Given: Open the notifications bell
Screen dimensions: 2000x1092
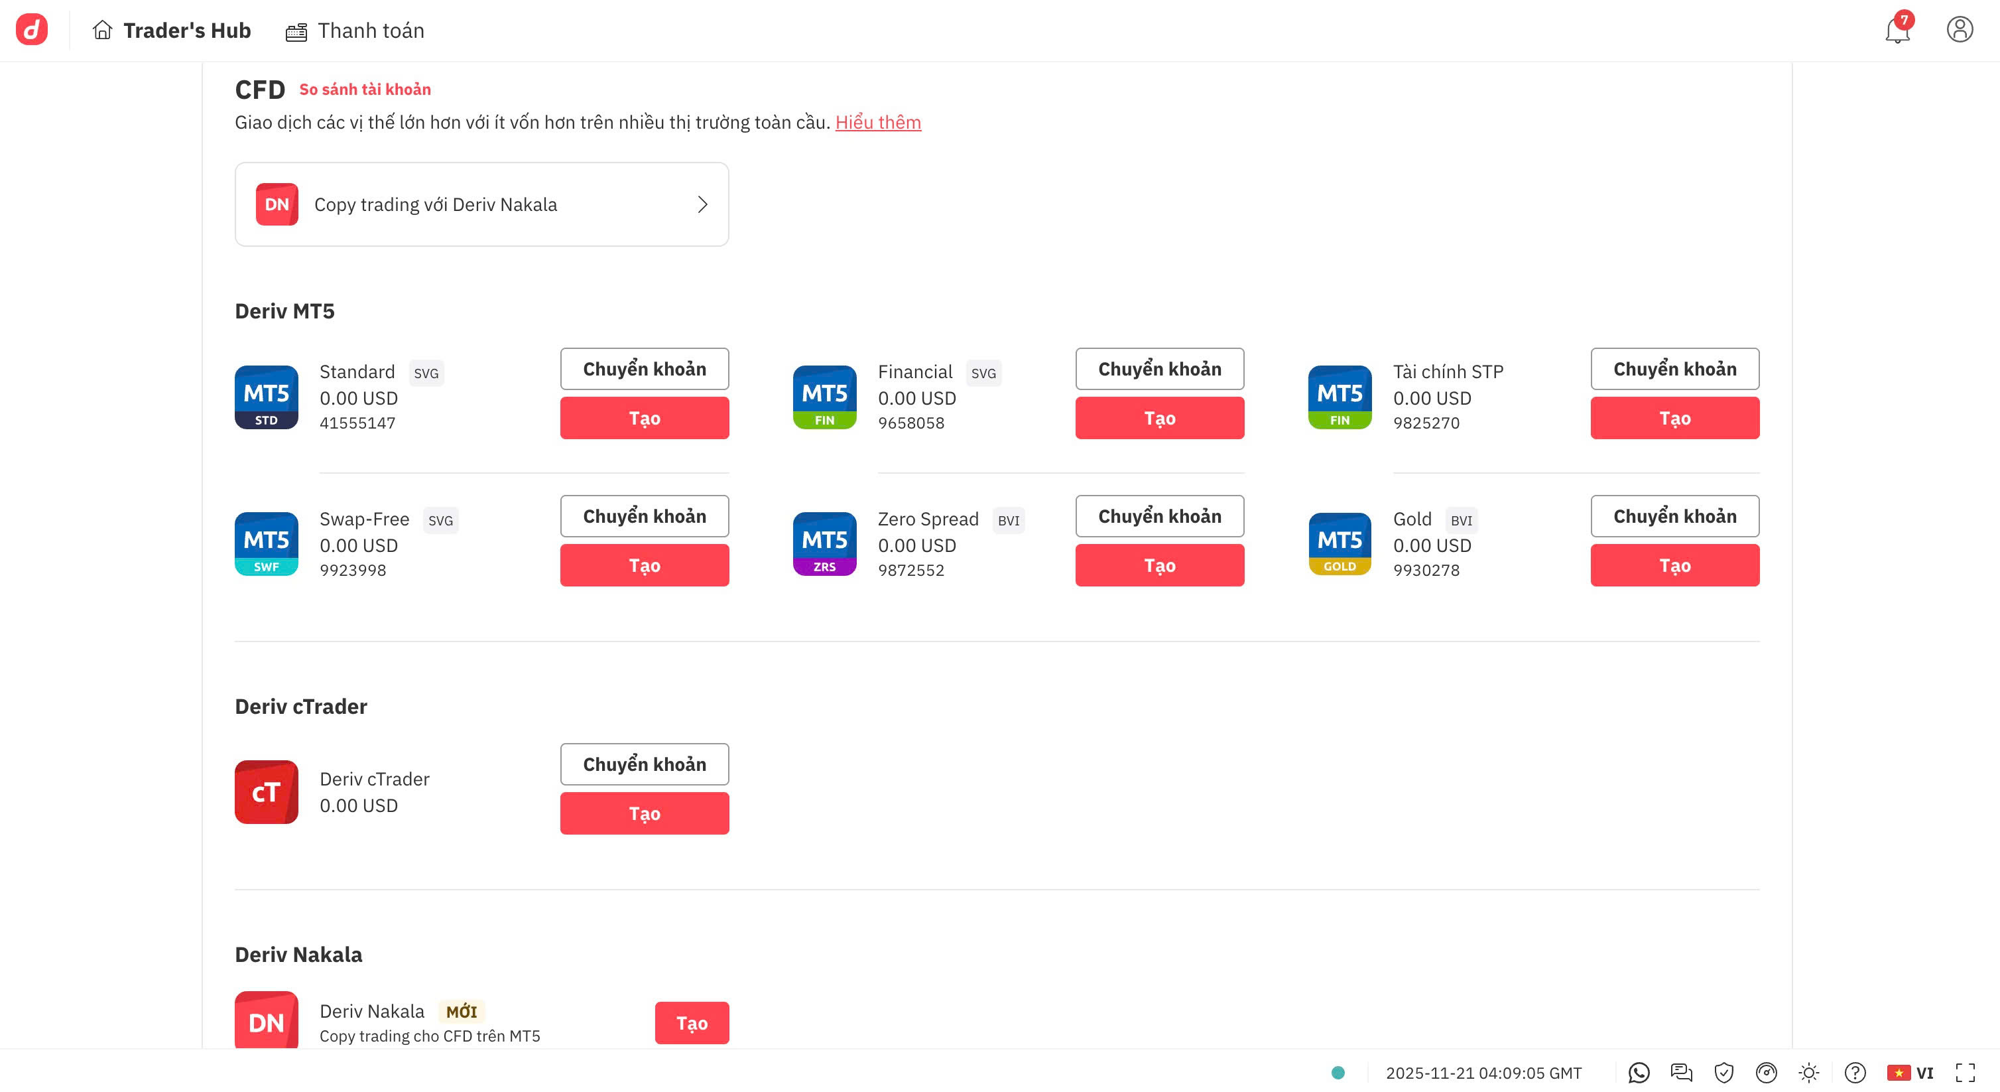Looking at the screenshot, I should 1897,31.
